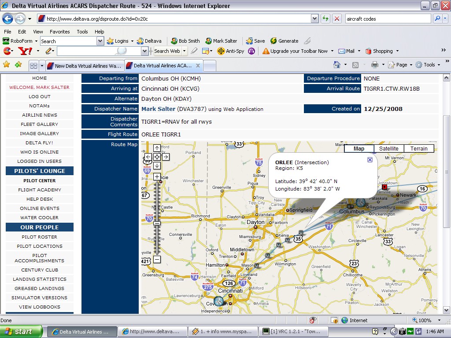The height and width of the screenshot is (338, 451).
Task: Open the Quick Tabs grid icon
Action: 33,66
